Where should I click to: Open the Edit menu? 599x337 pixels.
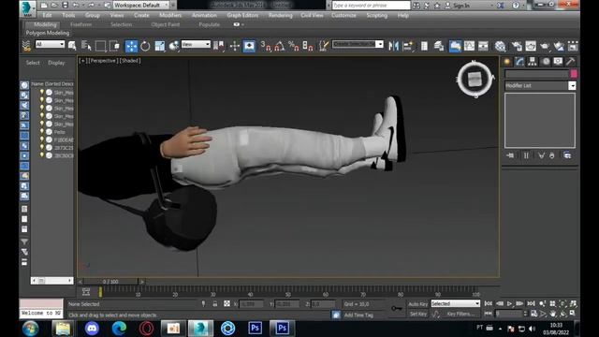coord(47,15)
